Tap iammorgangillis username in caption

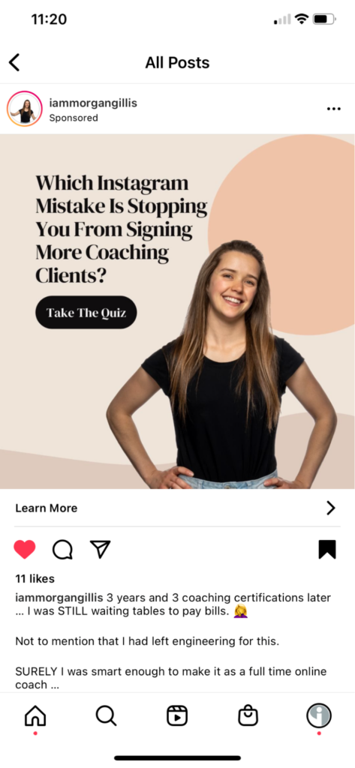[59, 598]
